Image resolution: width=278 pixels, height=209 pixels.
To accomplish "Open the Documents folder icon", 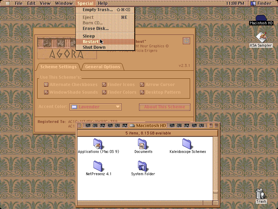I will coord(142,144).
